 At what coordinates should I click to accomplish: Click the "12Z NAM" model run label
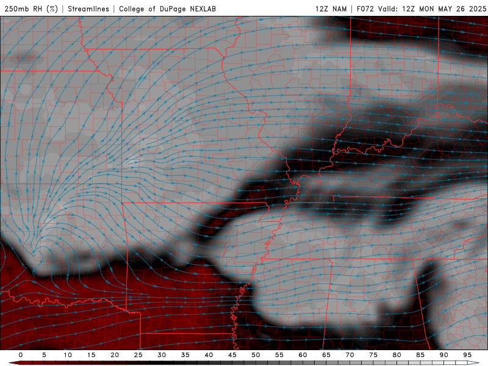331,9
